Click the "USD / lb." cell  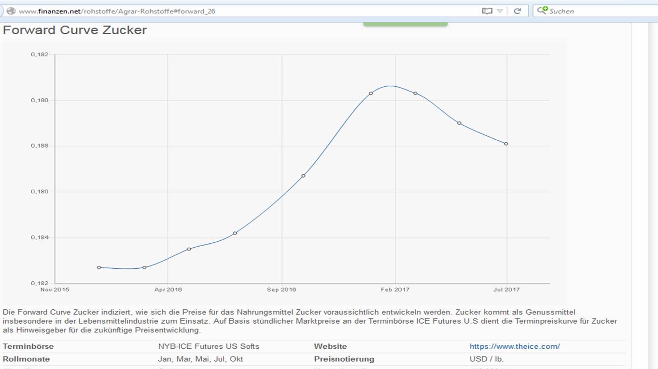tap(487, 359)
